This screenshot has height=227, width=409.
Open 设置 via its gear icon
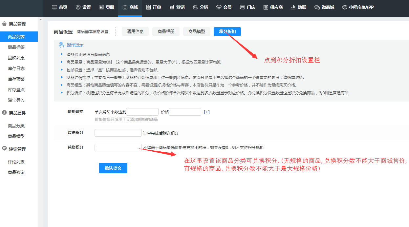pos(78,7)
